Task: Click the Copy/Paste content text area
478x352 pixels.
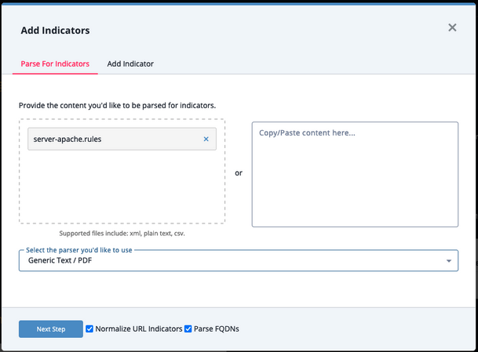Action: [355, 175]
